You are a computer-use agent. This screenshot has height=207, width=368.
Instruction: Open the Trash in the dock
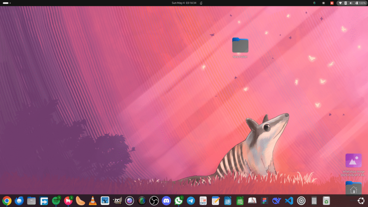(326, 201)
